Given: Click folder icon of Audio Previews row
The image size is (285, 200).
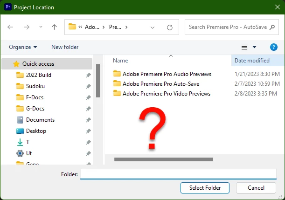Looking at the screenshot, I should point(117,74).
